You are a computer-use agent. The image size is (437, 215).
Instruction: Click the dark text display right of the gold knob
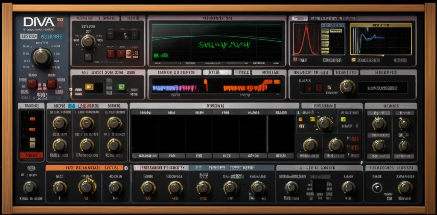382,88
